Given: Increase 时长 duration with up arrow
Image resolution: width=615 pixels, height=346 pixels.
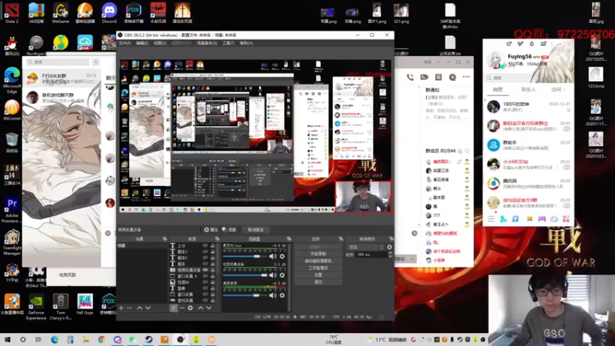Looking at the screenshot, I should (x=391, y=253).
